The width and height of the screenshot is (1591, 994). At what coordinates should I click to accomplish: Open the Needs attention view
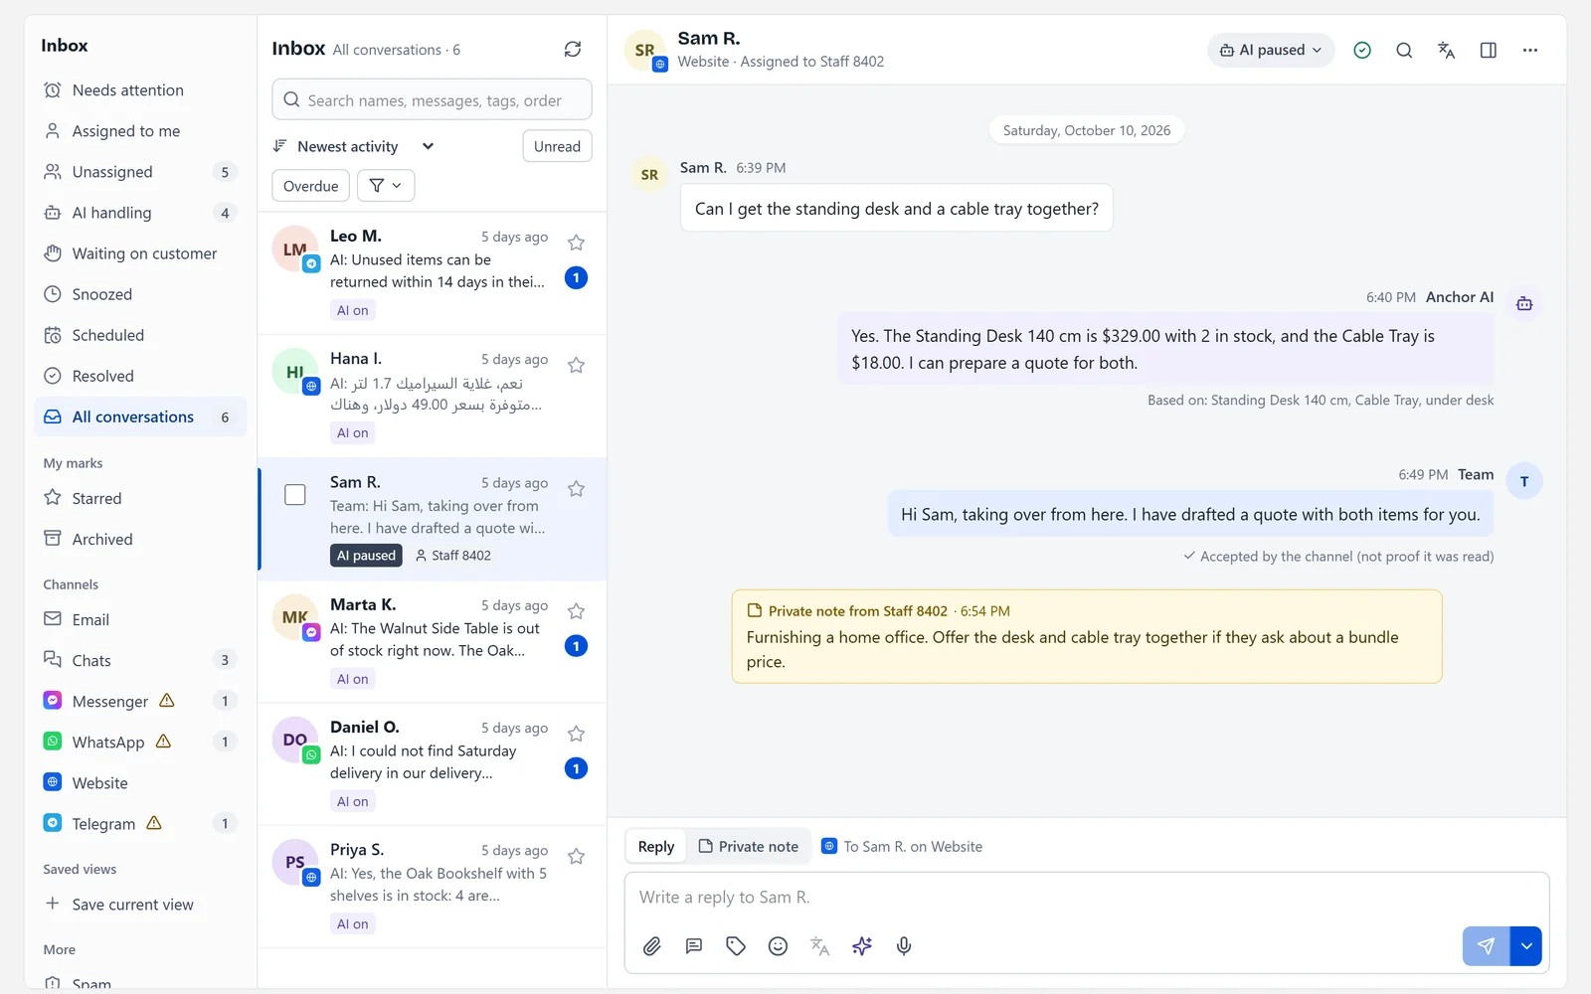(140, 90)
